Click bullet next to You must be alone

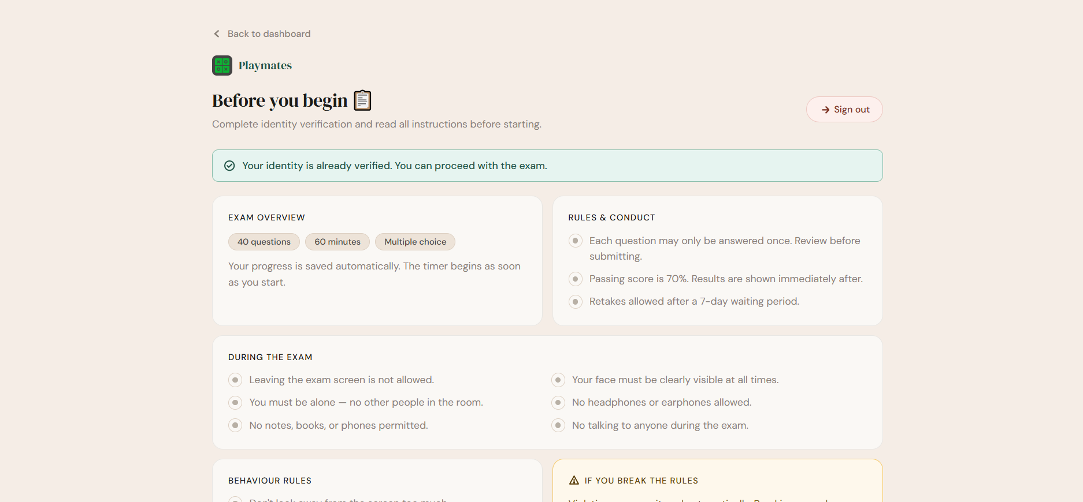click(235, 403)
